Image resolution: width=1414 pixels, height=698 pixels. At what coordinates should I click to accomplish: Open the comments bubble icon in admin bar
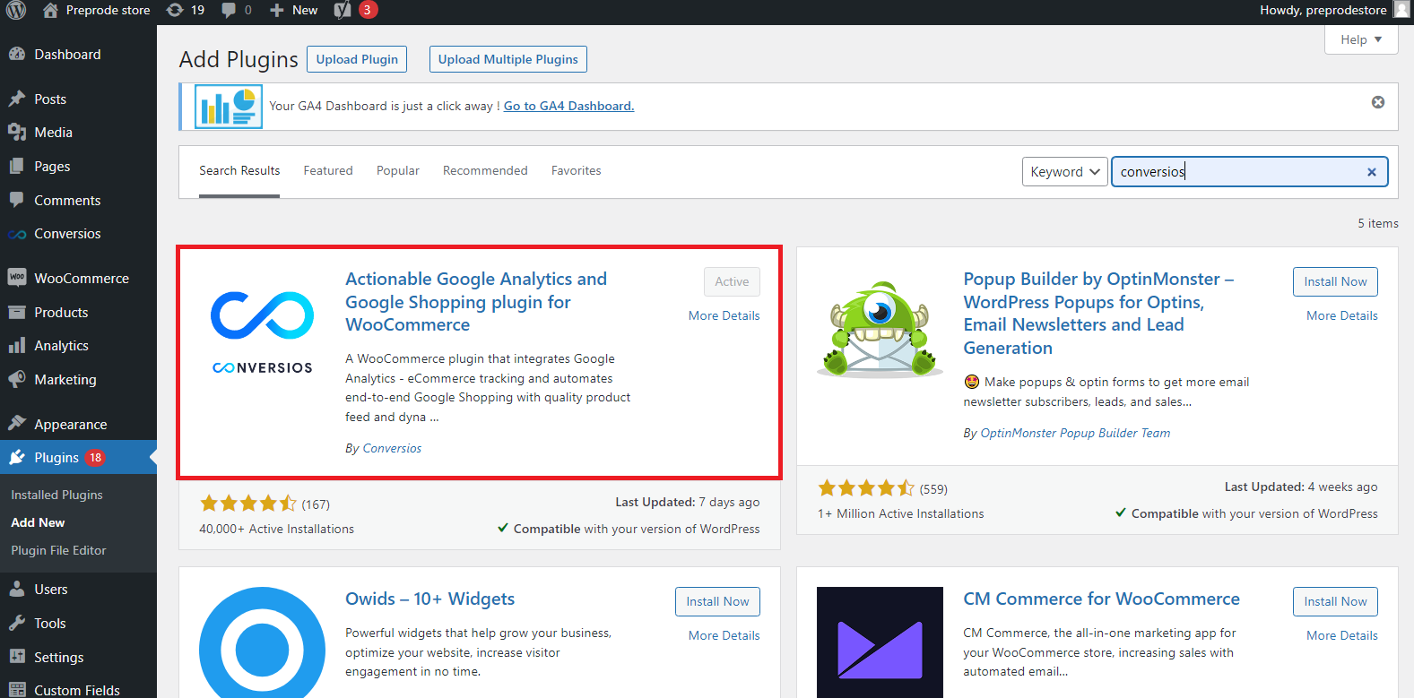229,10
